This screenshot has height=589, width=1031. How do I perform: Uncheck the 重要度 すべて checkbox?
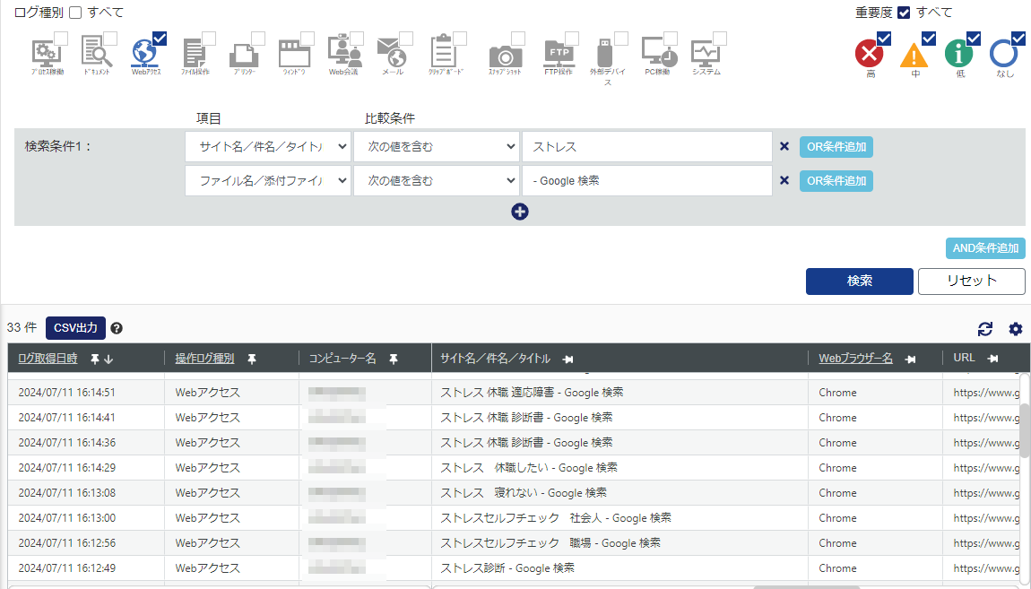click(904, 13)
